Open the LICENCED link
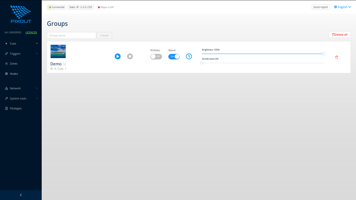 click(31, 33)
